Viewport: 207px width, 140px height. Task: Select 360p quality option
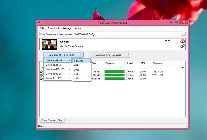click(x=81, y=70)
